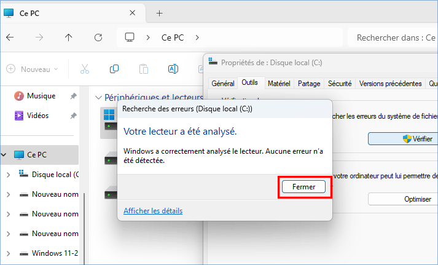Image resolution: width=438 pixels, height=265 pixels.
Task: Go back with the Explorer back arrow
Action: pyautogui.click(x=10, y=38)
